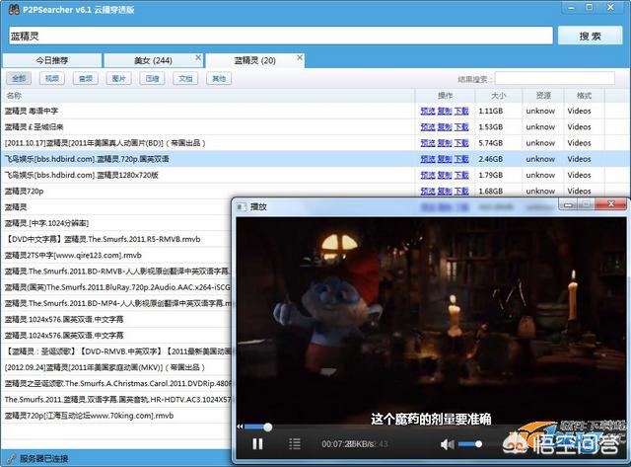Click 下载 for the 2.46GB highlighted row

pyautogui.click(x=461, y=159)
